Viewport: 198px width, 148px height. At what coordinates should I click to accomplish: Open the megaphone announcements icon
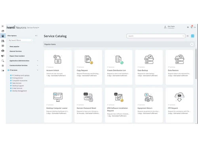pos(3,56)
